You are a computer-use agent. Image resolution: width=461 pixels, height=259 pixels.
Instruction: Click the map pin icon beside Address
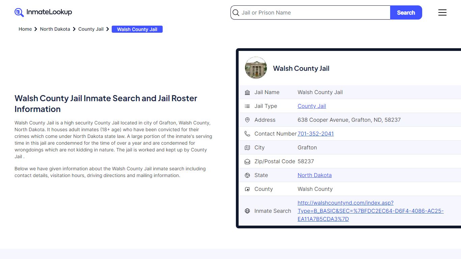point(247,120)
